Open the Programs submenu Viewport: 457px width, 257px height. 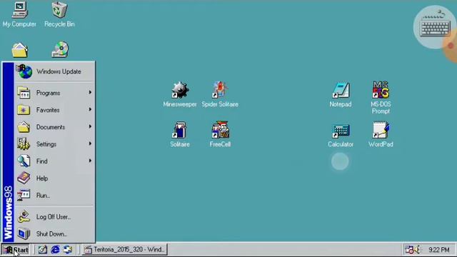pyautogui.click(x=54, y=93)
